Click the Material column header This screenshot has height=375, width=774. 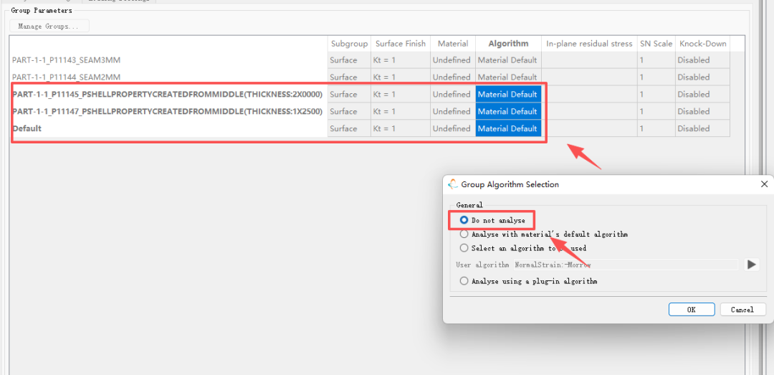tap(453, 44)
